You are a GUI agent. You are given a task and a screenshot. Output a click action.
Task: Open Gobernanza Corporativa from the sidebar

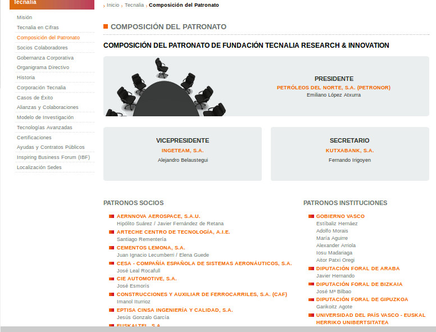[45, 58]
